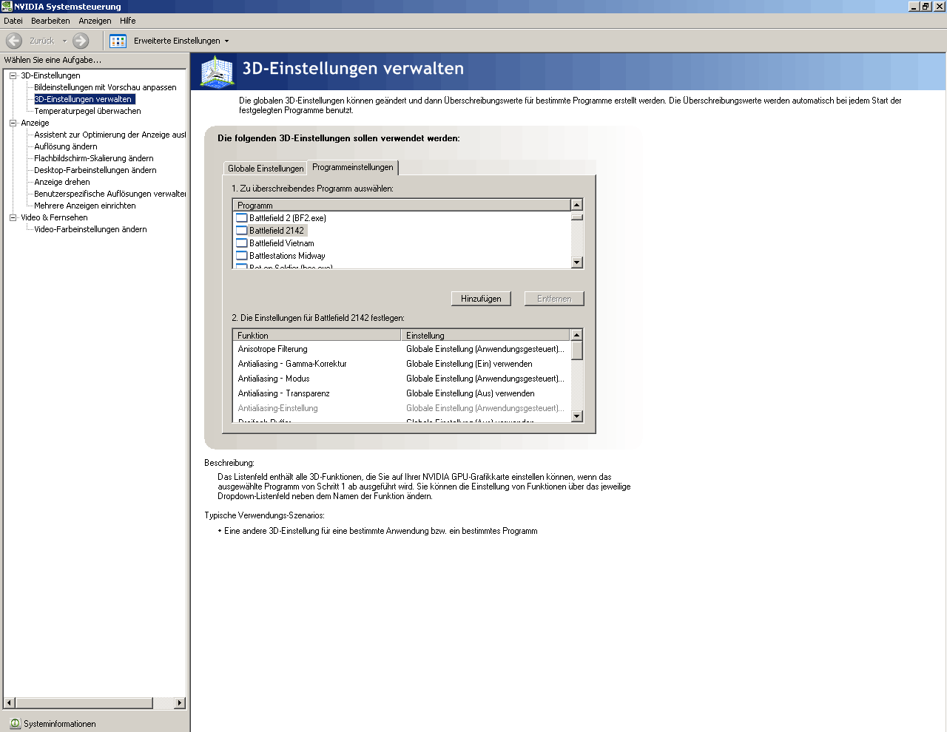The image size is (947, 732).
Task: Select Benutzerspezifische Auflösungen verwalten
Action: pyautogui.click(x=109, y=194)
